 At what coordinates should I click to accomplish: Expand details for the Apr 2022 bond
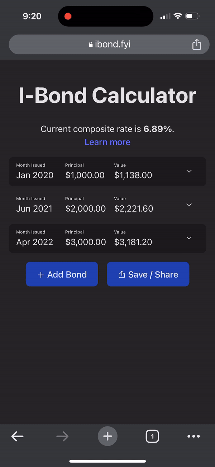189,238
